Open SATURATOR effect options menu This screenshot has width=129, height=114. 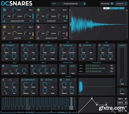(75, 45)
